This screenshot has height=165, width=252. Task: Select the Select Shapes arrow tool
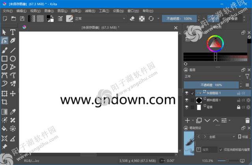coord(4,32)
